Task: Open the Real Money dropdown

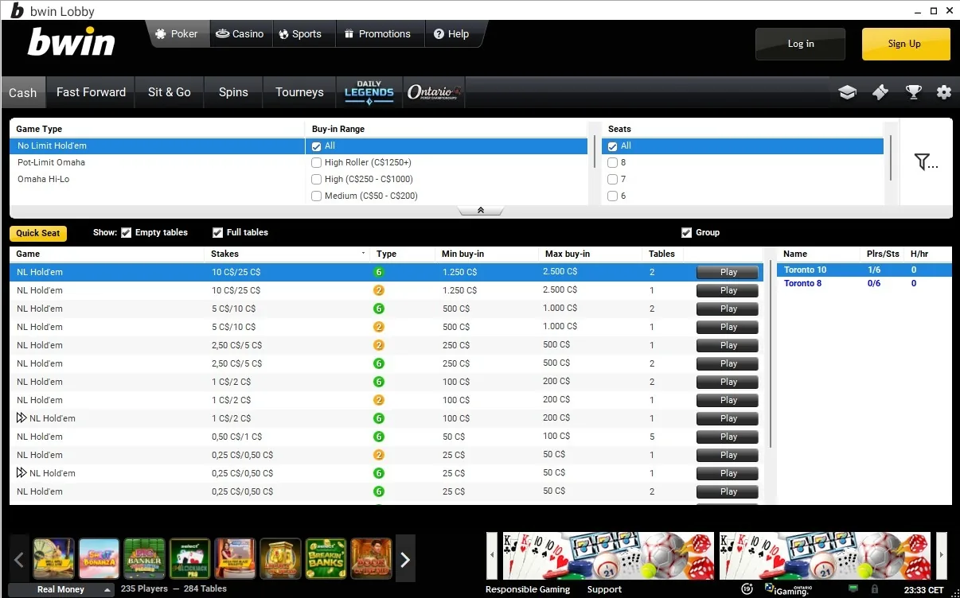Action: 60,589
